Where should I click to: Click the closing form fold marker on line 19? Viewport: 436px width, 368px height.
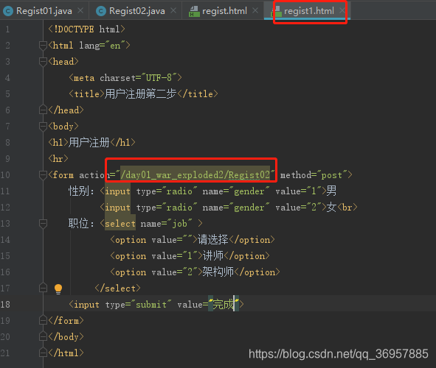43,321
